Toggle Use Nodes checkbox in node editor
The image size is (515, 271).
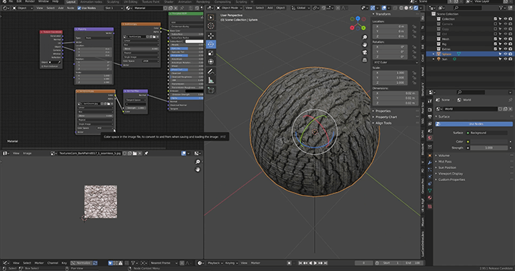79,8
